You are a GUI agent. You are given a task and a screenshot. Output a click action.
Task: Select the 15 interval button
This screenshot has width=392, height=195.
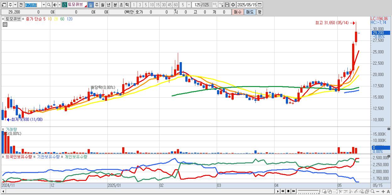[158, 5]
